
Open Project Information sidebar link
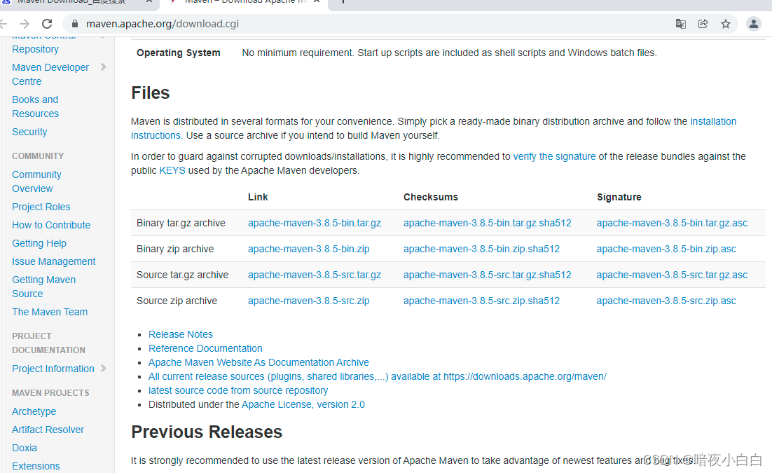pos(53,369)
